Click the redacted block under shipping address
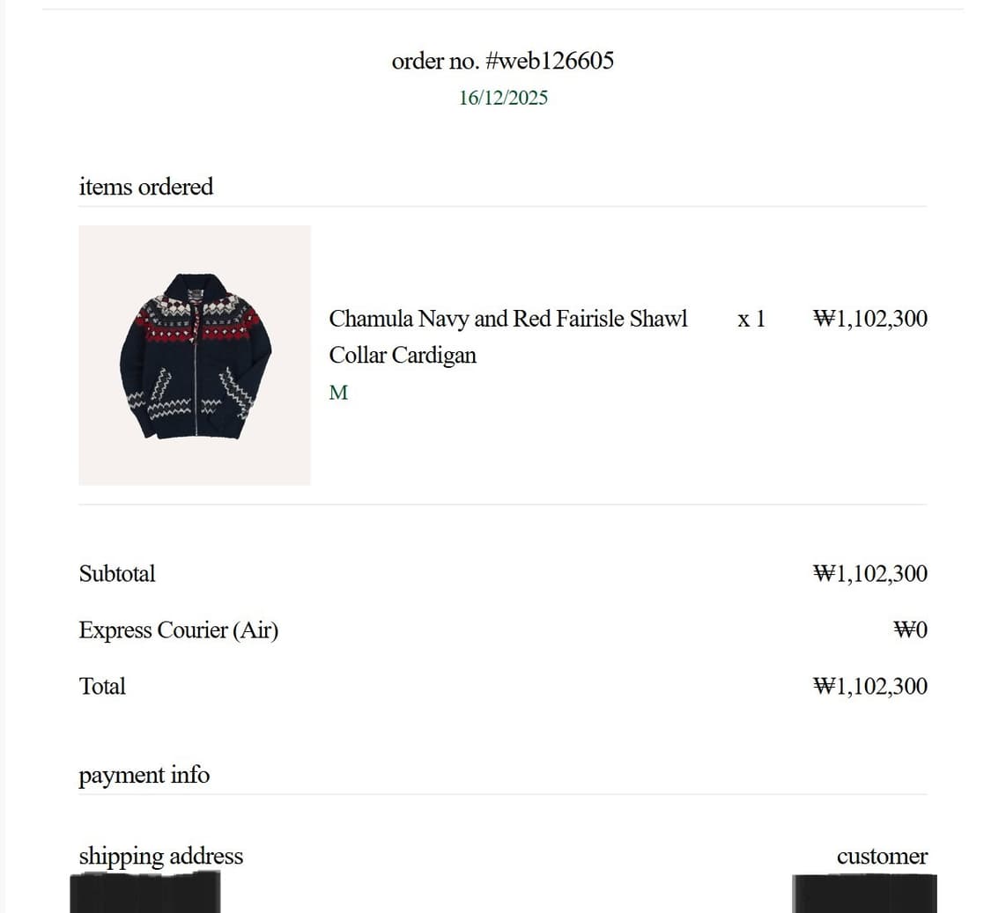The height and width of the screenshot is (913, 991). click(145, 894)
